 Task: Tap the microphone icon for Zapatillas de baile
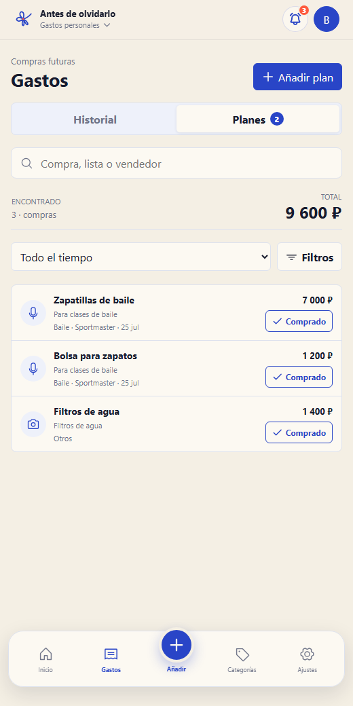(x=33, y=313)
